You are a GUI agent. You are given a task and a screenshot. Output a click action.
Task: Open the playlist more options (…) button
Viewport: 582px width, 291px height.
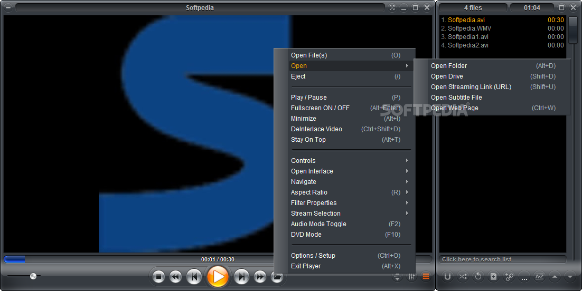coord(524,277)
